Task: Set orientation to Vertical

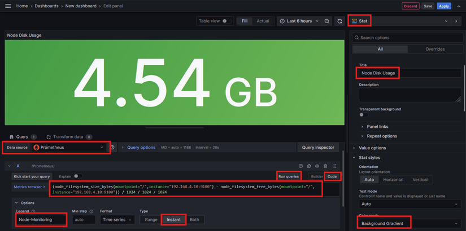Action: tap(420, 180)
